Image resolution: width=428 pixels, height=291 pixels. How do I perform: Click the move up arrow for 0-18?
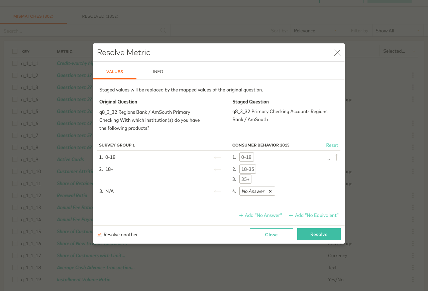pos(336,157)
